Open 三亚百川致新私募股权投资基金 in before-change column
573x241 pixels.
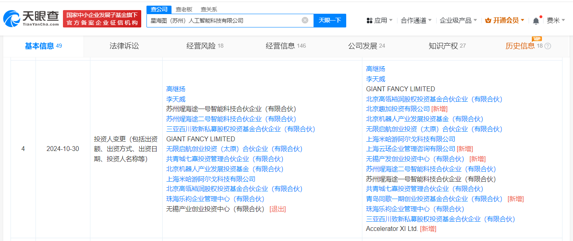tap(240, 129)
